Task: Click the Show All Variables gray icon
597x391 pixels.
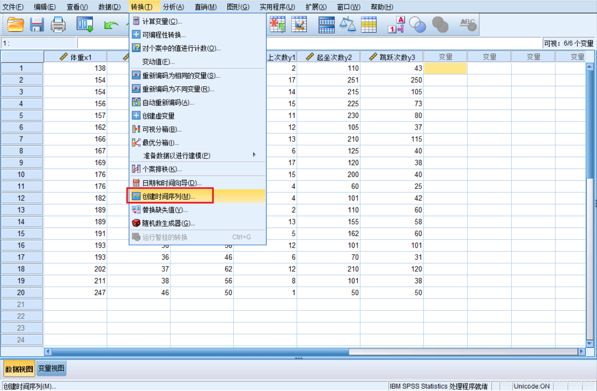Action: pyautogui.click(x=440, y=25)
